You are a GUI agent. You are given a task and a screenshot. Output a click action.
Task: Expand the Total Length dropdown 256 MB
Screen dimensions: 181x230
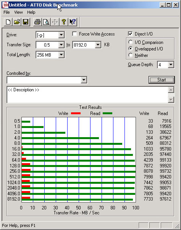61,55
